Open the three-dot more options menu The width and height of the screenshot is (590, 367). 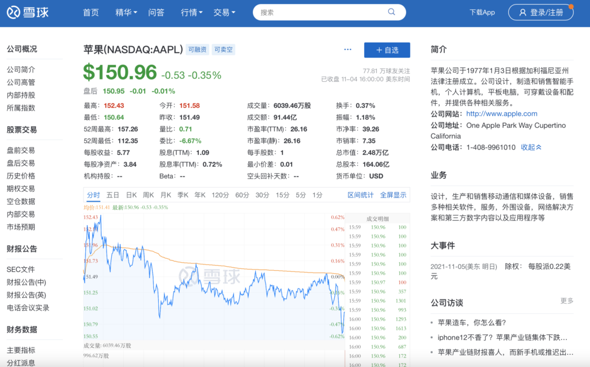[x=347, y=50]
